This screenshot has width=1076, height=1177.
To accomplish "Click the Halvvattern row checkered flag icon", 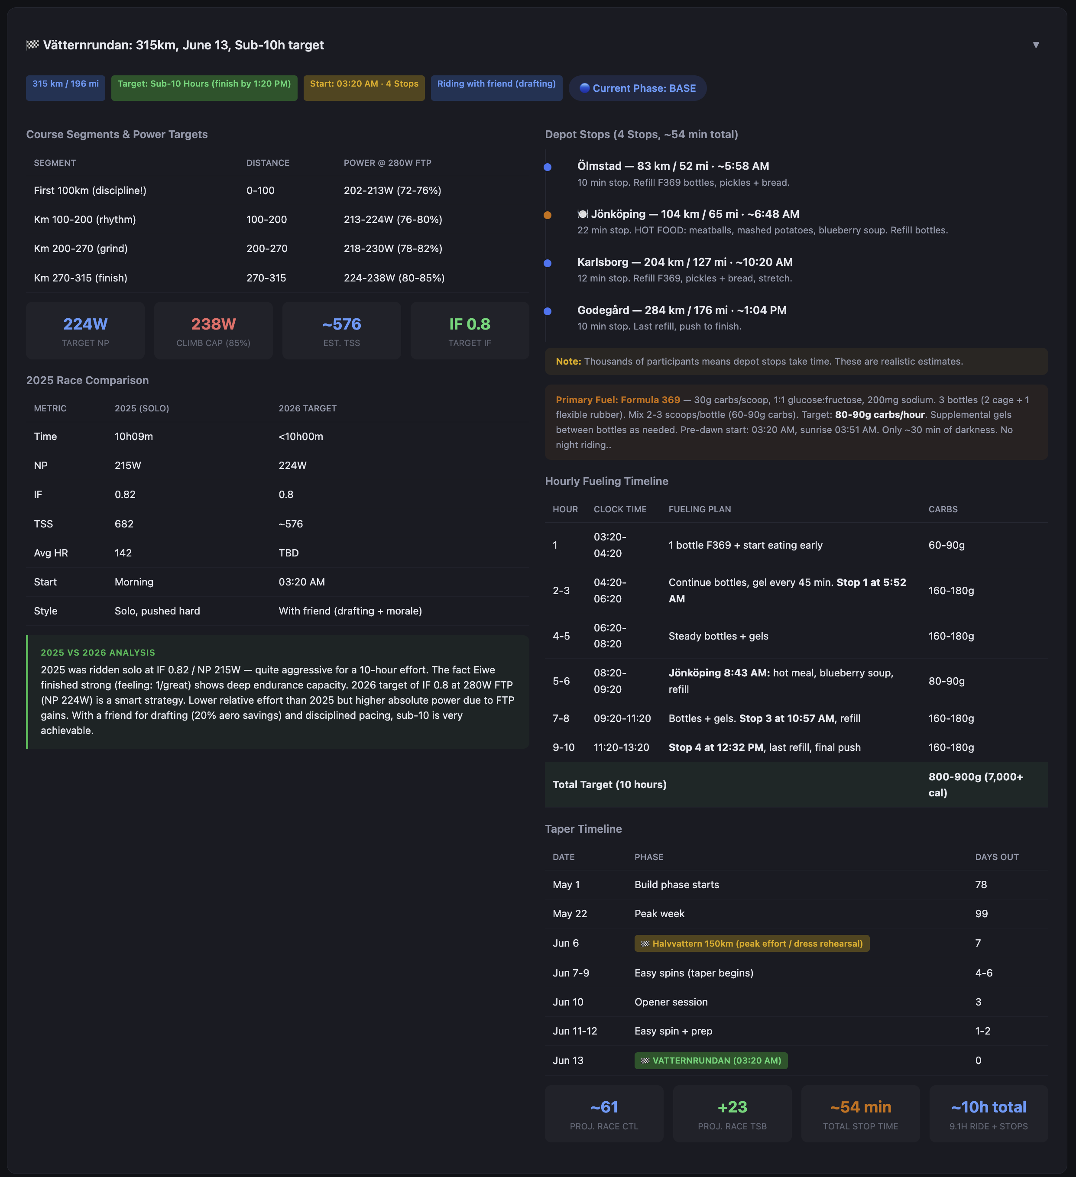I will [645, 944].
